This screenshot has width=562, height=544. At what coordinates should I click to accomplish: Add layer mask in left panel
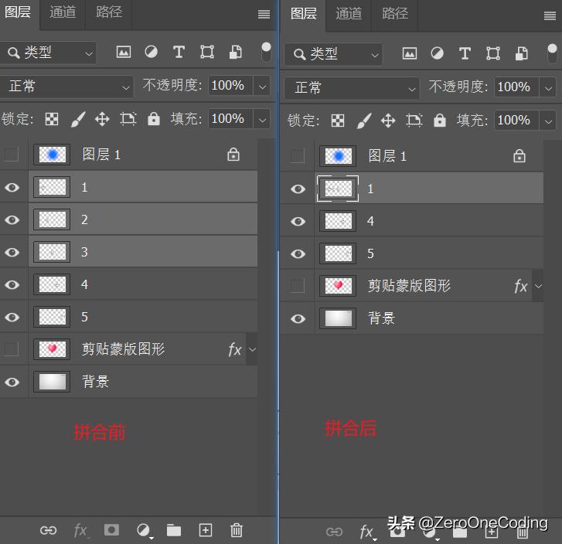pyautogui.click(x=111, y=529)
